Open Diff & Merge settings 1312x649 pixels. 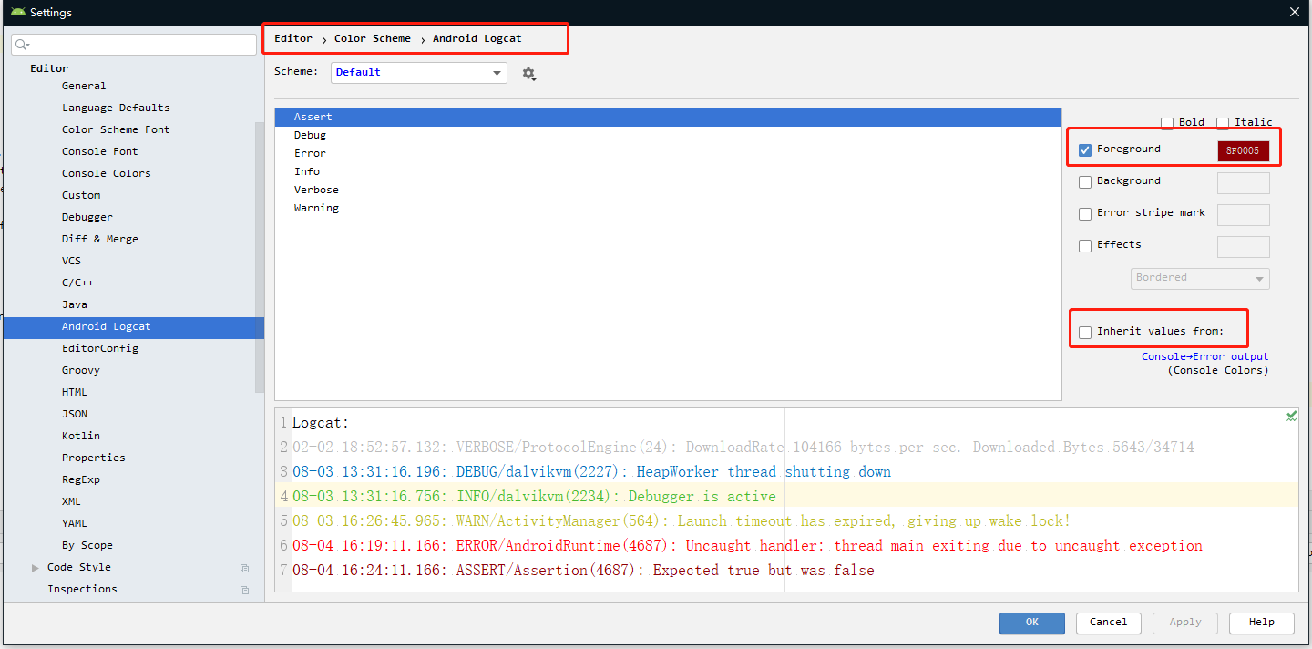pos(100,239)
